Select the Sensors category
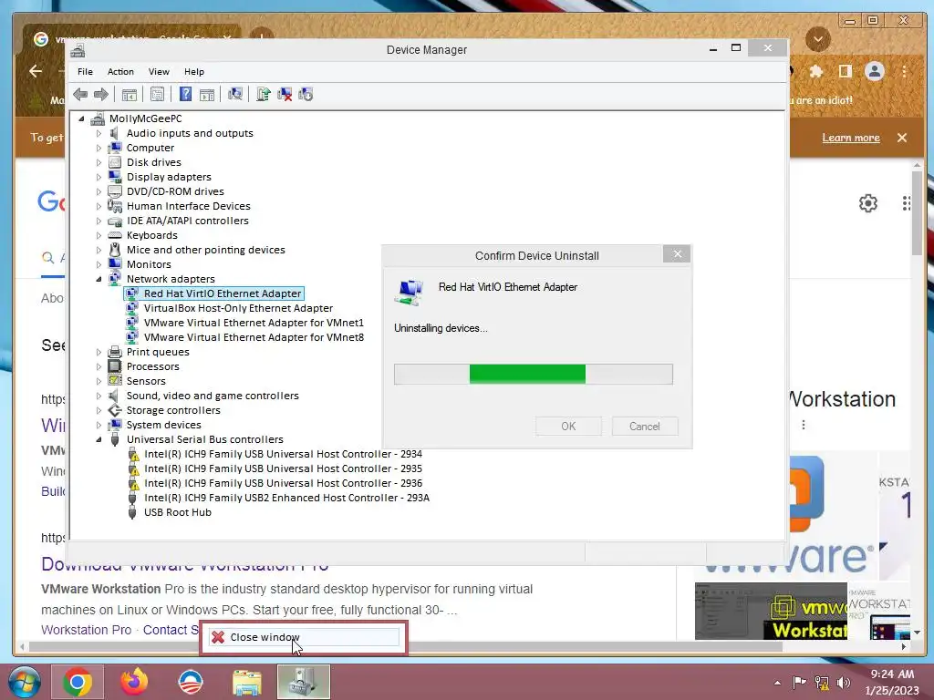 tap(146, 381)
